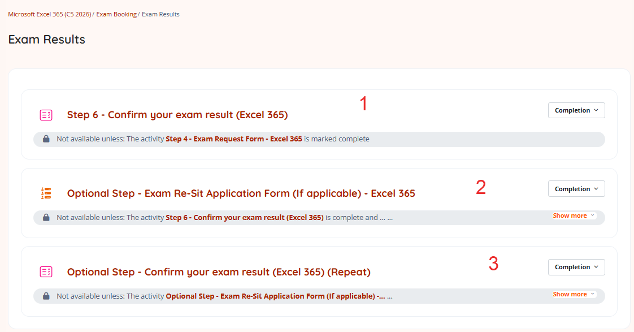The image size is (634, 332).
Task: Expand Completion dropdown for Exam Re-Sit Application Form
Action: click(576, 189)
